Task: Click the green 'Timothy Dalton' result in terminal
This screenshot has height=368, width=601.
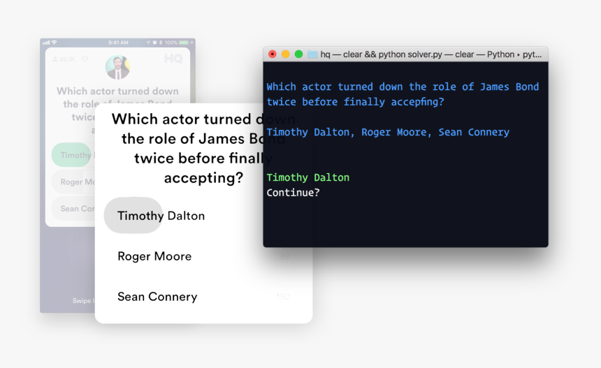Action: pos(307,177)
